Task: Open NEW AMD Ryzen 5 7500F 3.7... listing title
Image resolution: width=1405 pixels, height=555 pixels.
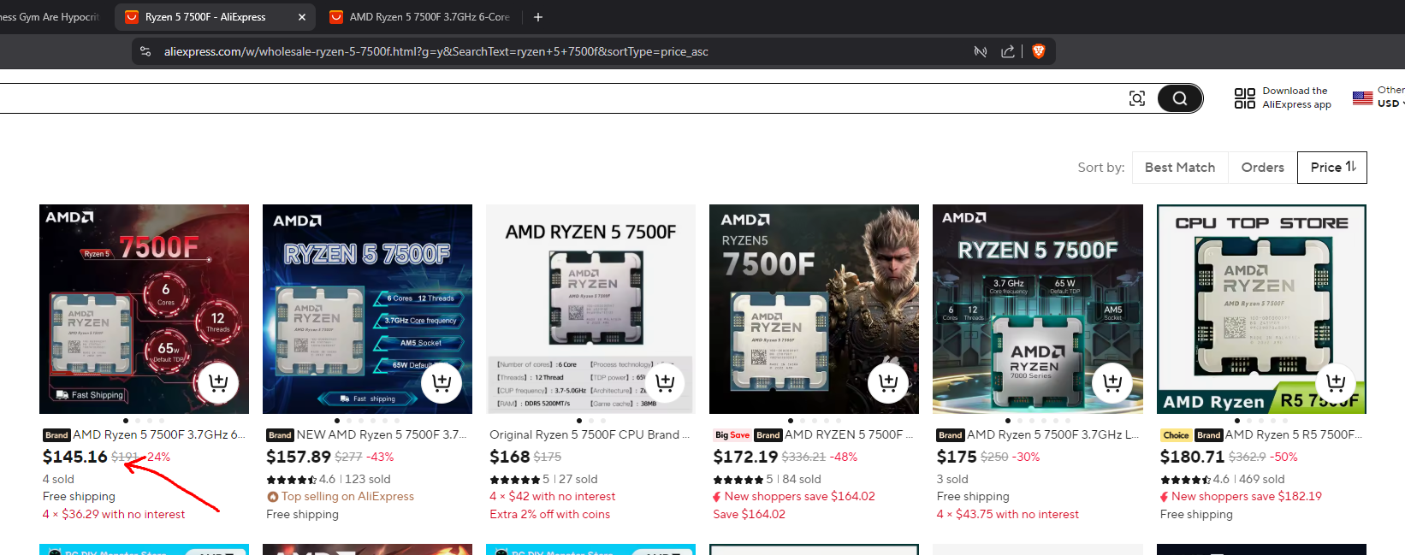Action: pos(382,434)
